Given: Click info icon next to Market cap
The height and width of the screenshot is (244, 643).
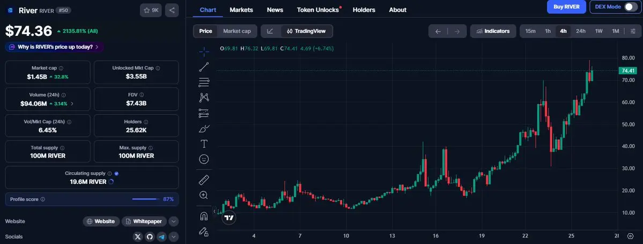Looking at the screenshot, I should point(61,68).
